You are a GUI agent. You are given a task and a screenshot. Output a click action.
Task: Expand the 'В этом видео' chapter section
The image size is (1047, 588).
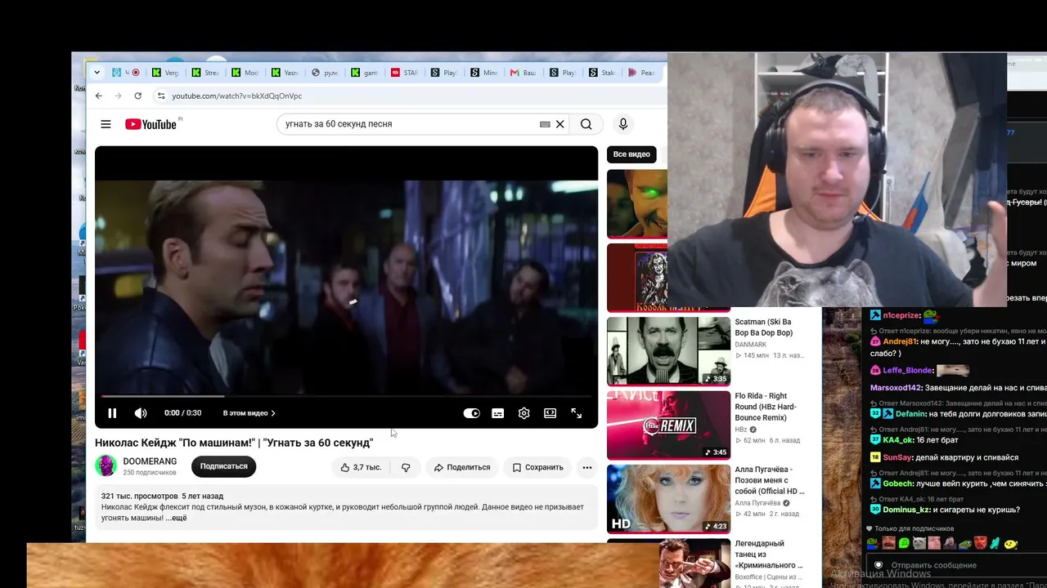pos(249,413)
